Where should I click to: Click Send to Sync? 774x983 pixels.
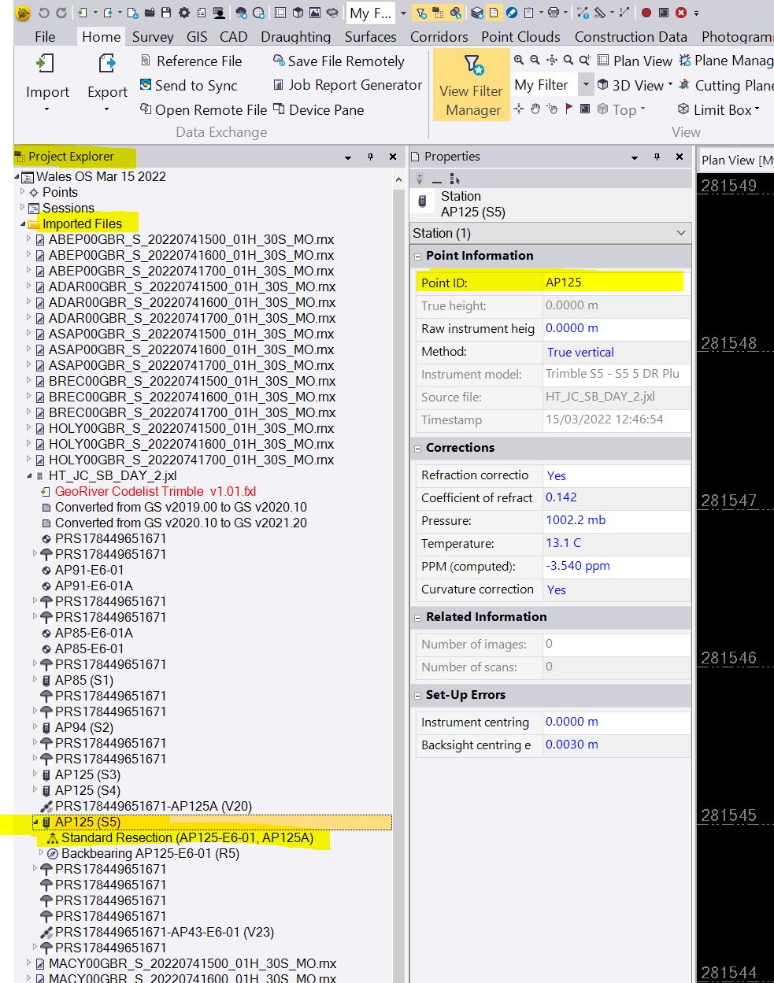point(188,85)
